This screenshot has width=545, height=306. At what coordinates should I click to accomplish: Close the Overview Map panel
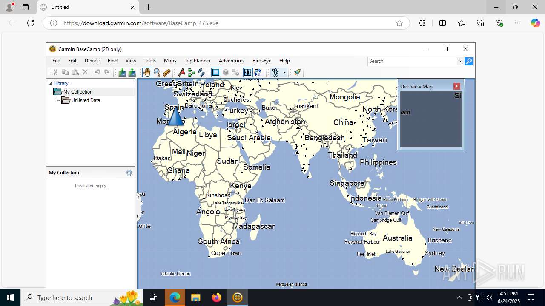pos(456,86)
